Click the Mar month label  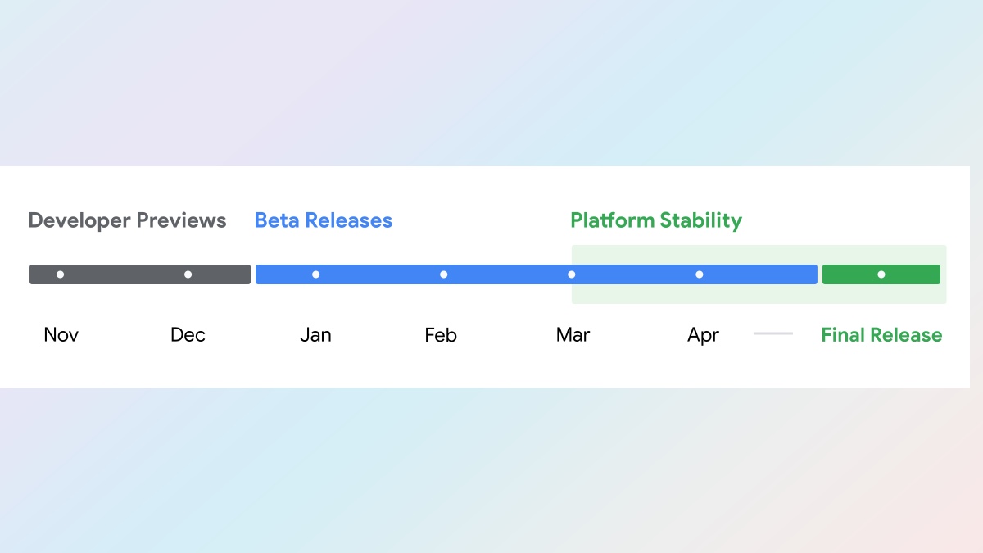(573, 335)
